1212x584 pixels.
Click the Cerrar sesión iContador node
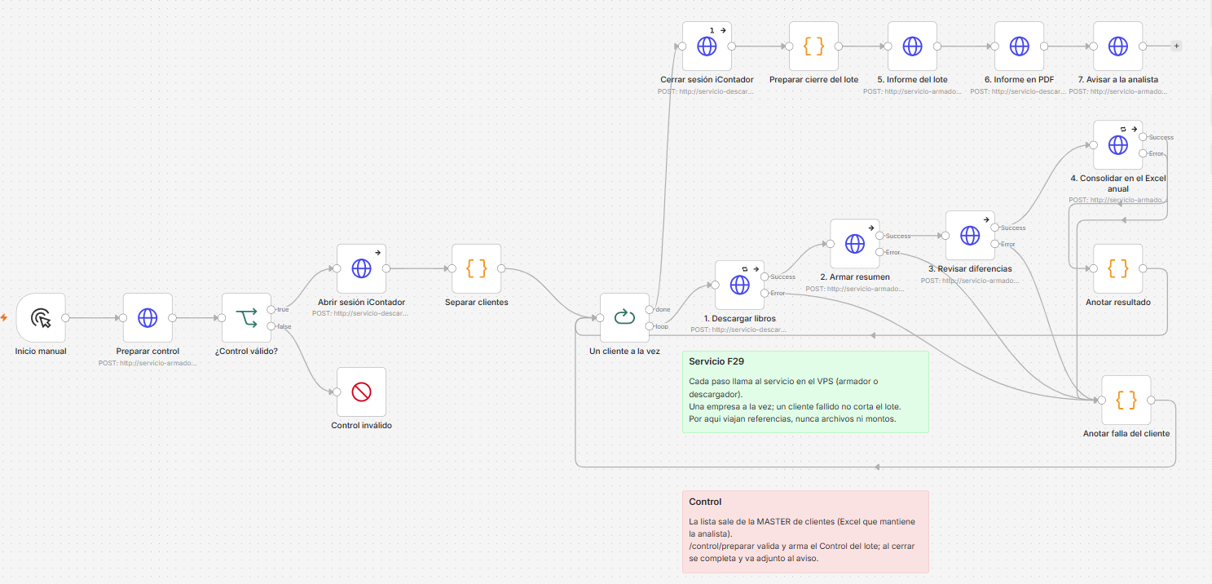[707, 46]
